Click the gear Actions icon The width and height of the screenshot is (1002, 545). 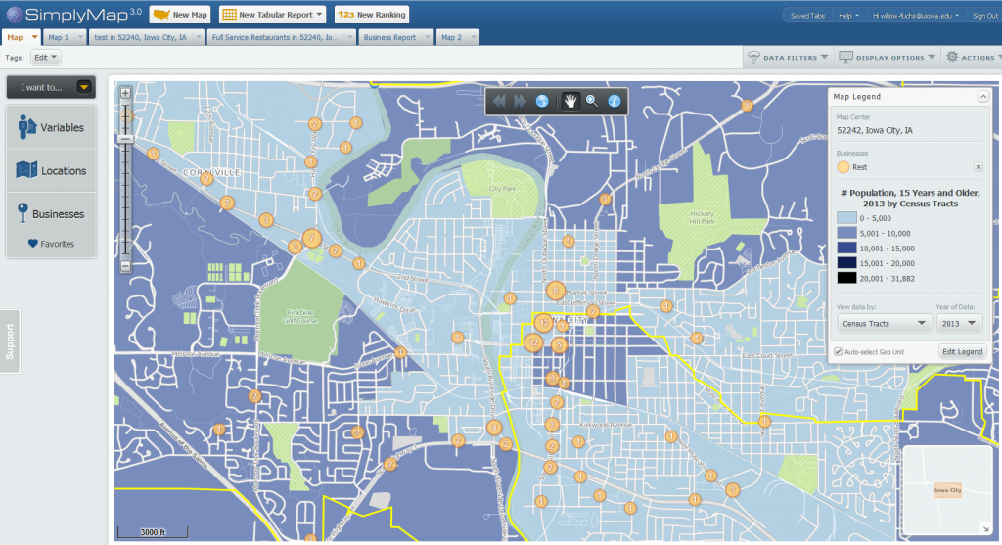pos(952,57)
